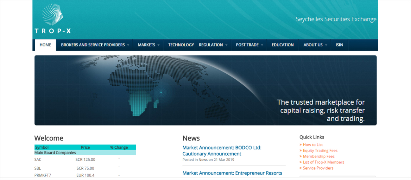Follow the How to List link
Viewport: 411px width, 180px height.
pos(313,145)
